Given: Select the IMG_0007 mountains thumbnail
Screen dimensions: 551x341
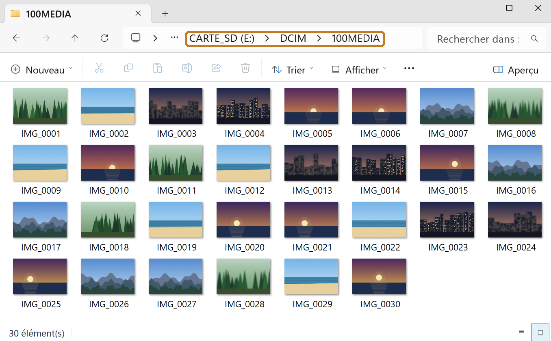Looking at the screenshot, I should [x=447, y=106].
